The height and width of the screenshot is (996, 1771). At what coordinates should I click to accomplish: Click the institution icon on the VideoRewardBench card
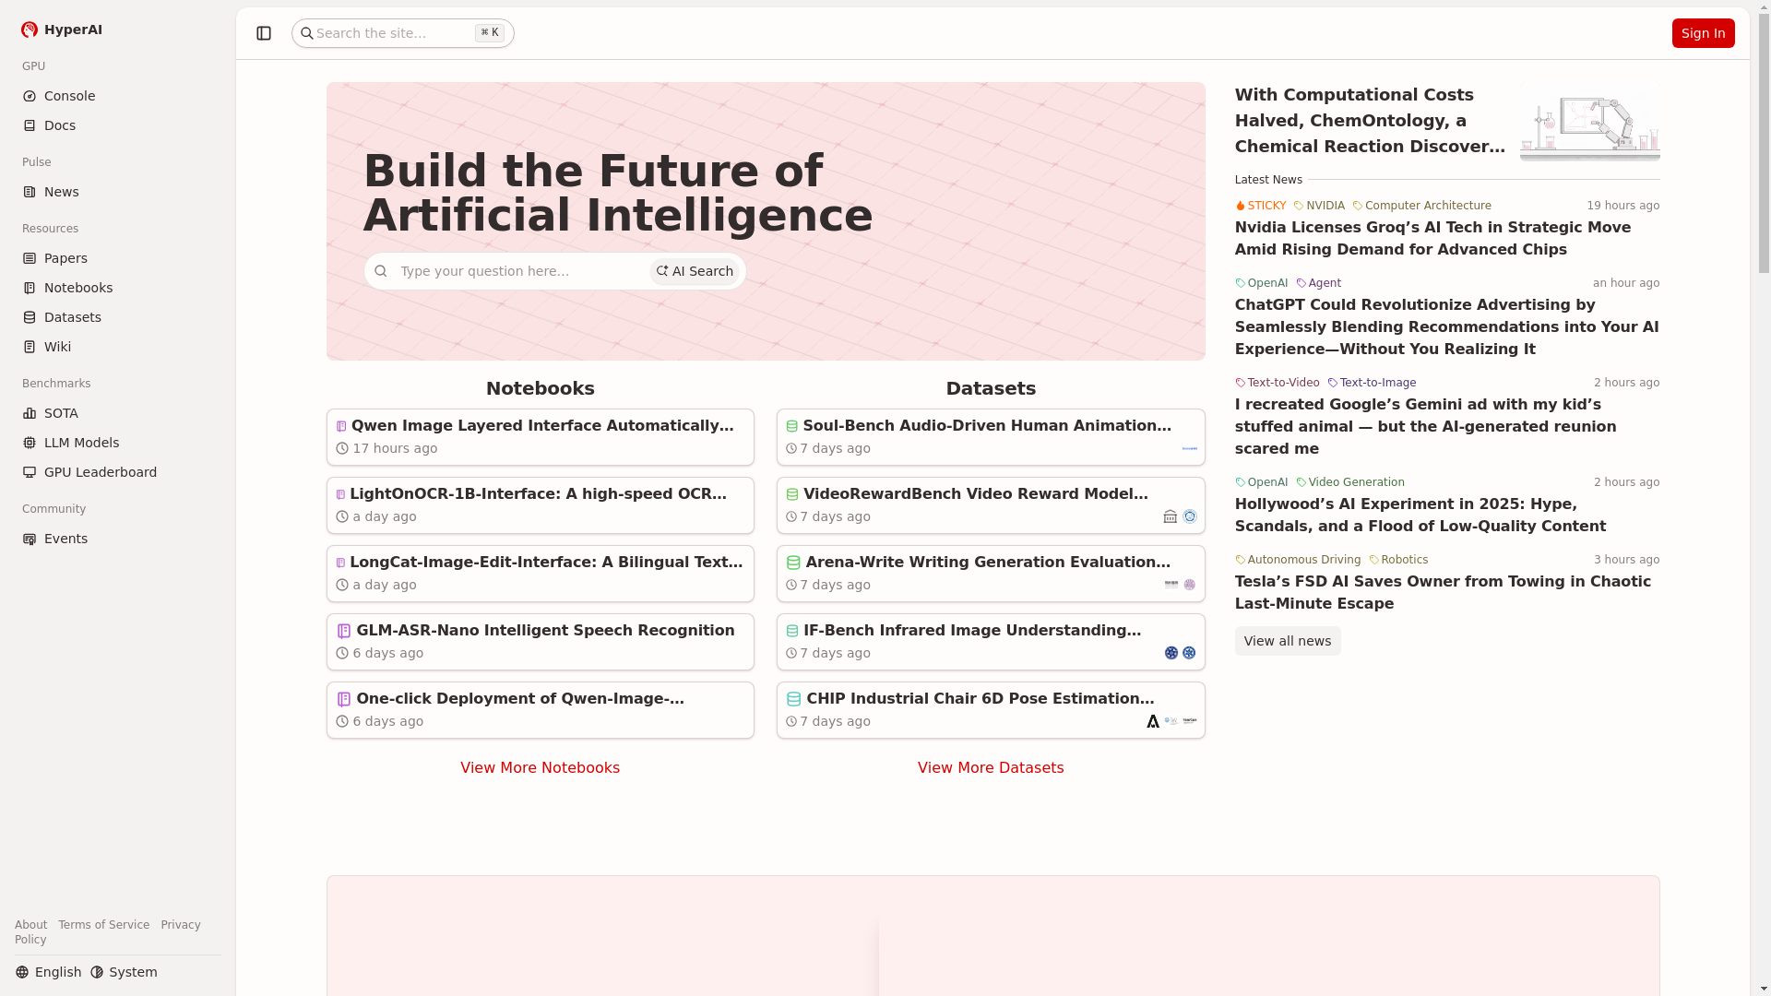click(x=1171, y=516)
